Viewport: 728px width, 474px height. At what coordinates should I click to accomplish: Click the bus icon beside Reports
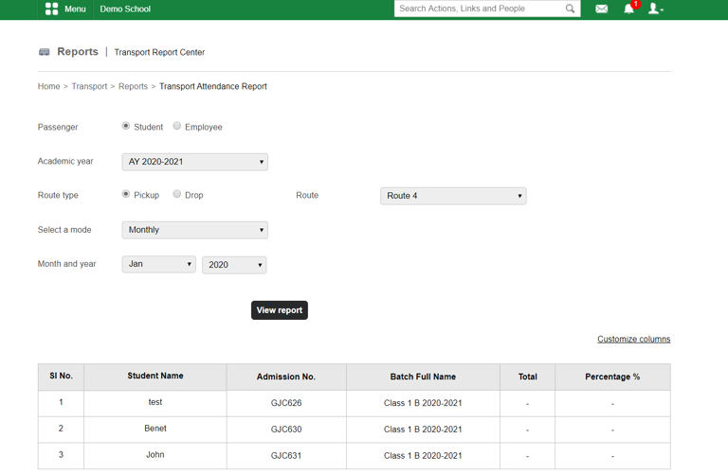point(45,52)
